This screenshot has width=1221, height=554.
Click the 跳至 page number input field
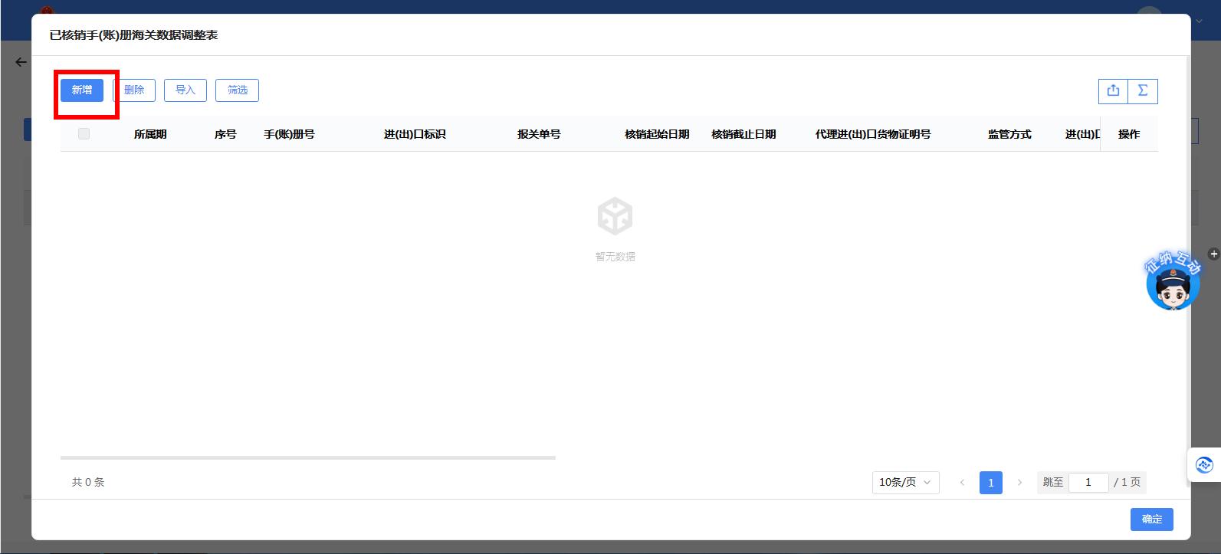click(1088, 482)
